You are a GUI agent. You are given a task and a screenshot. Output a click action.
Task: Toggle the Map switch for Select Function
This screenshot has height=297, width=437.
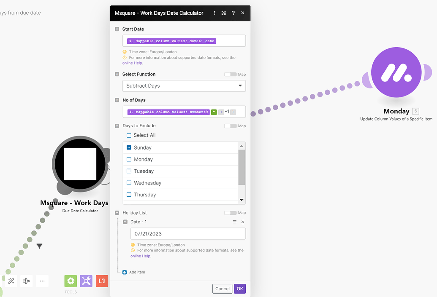[x=230, y=74]
